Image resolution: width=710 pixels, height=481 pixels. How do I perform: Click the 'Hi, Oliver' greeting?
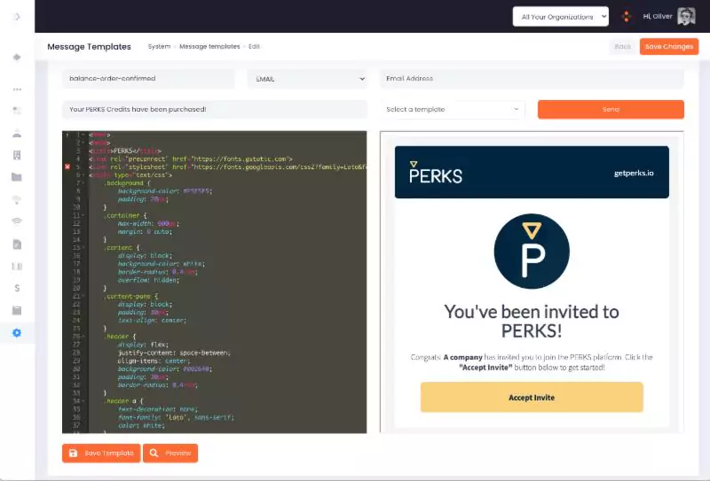click(658, 17)
